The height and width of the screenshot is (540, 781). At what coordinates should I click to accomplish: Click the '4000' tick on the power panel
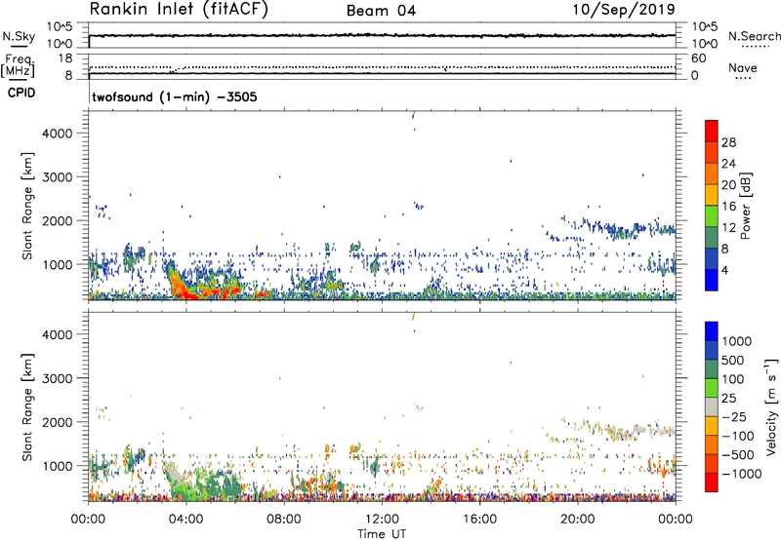pyautogui.click(x=58, y=134)
